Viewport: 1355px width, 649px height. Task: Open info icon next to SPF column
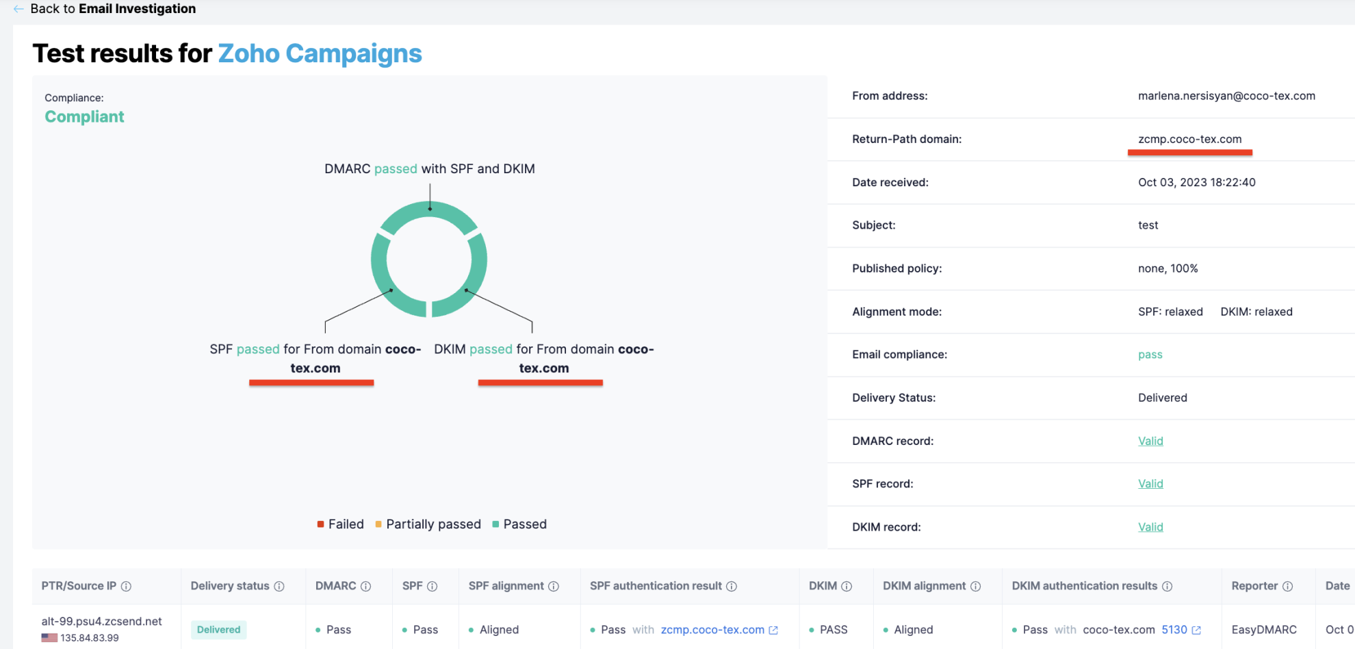click(432, 587)
